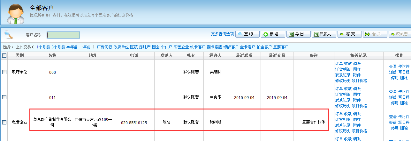Viewport: 411px width, 141px height.
Task: Click 删除 for the 011 customer row
Action: pos(404,103)
